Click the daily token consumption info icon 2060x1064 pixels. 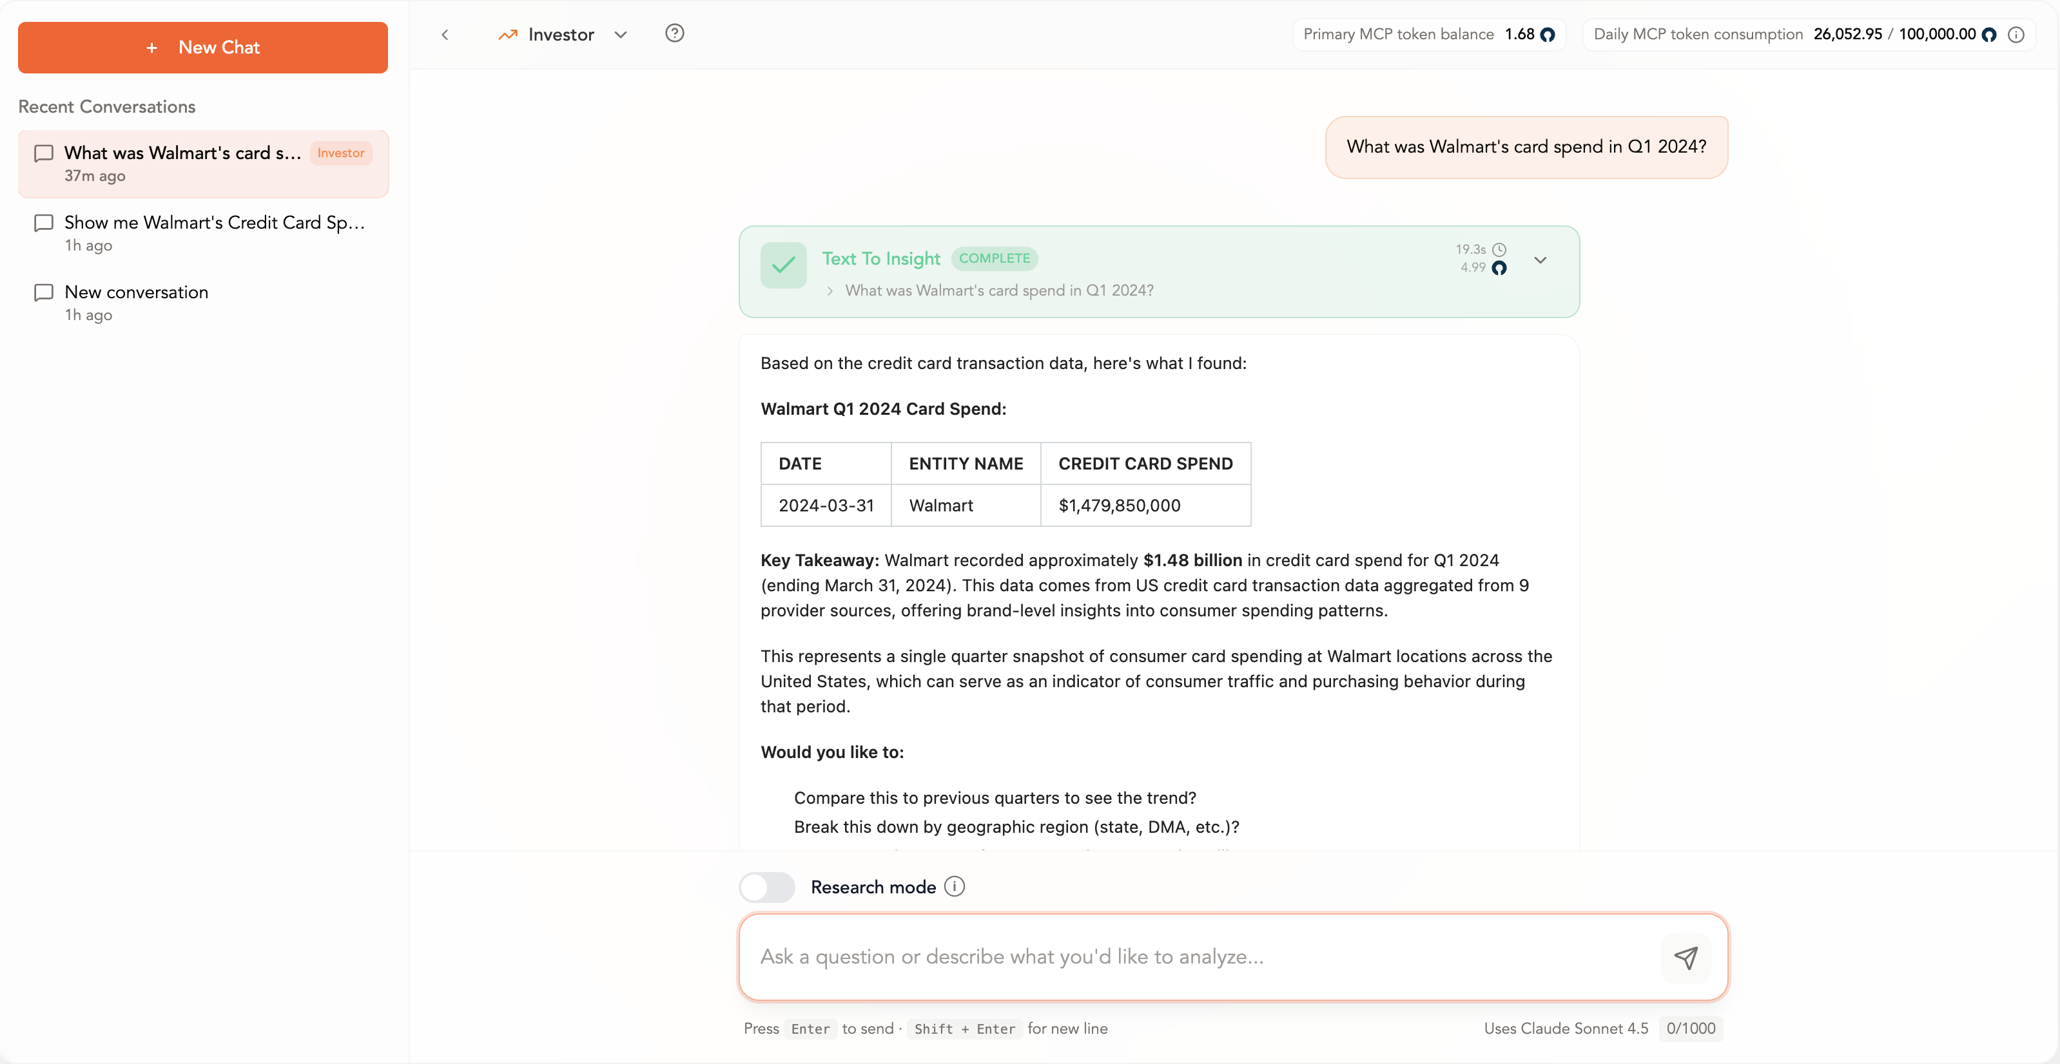tap(2016, 34)
